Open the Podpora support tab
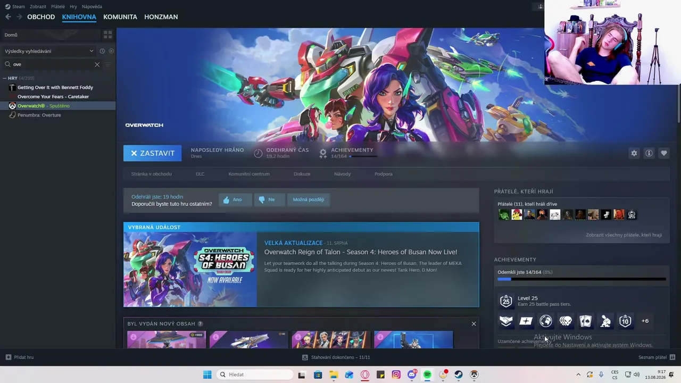The height and width of the screenshot is (383, 681). [x=384, y=174]
